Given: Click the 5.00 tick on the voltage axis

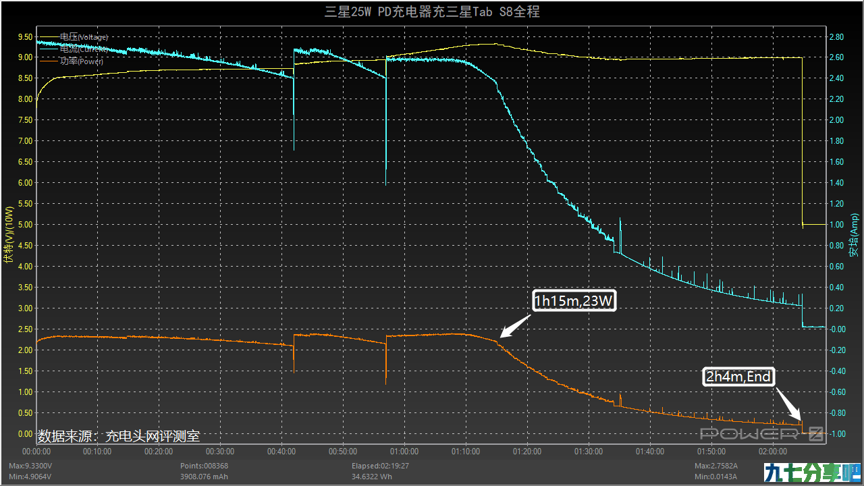Looking at the screenshot, I should (24, 225).
